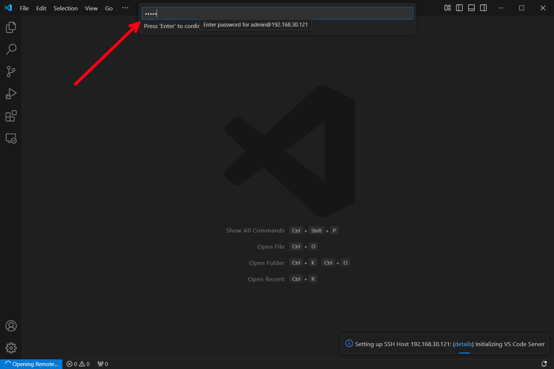The height and width of the screenshot is (369, 554).
Task: Open the Explorer view in activity bar
Action: (x=11, y=27)
